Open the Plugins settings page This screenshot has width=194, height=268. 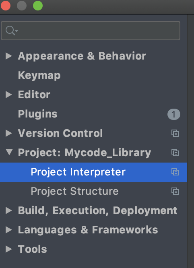tap(37, 114)
